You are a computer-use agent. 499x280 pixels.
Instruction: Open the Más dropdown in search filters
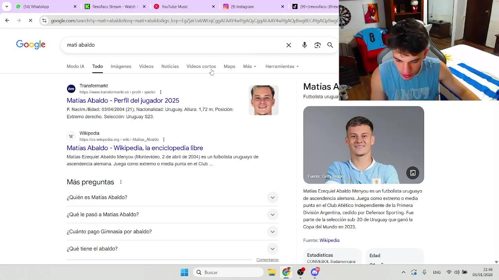click(249, 66)
